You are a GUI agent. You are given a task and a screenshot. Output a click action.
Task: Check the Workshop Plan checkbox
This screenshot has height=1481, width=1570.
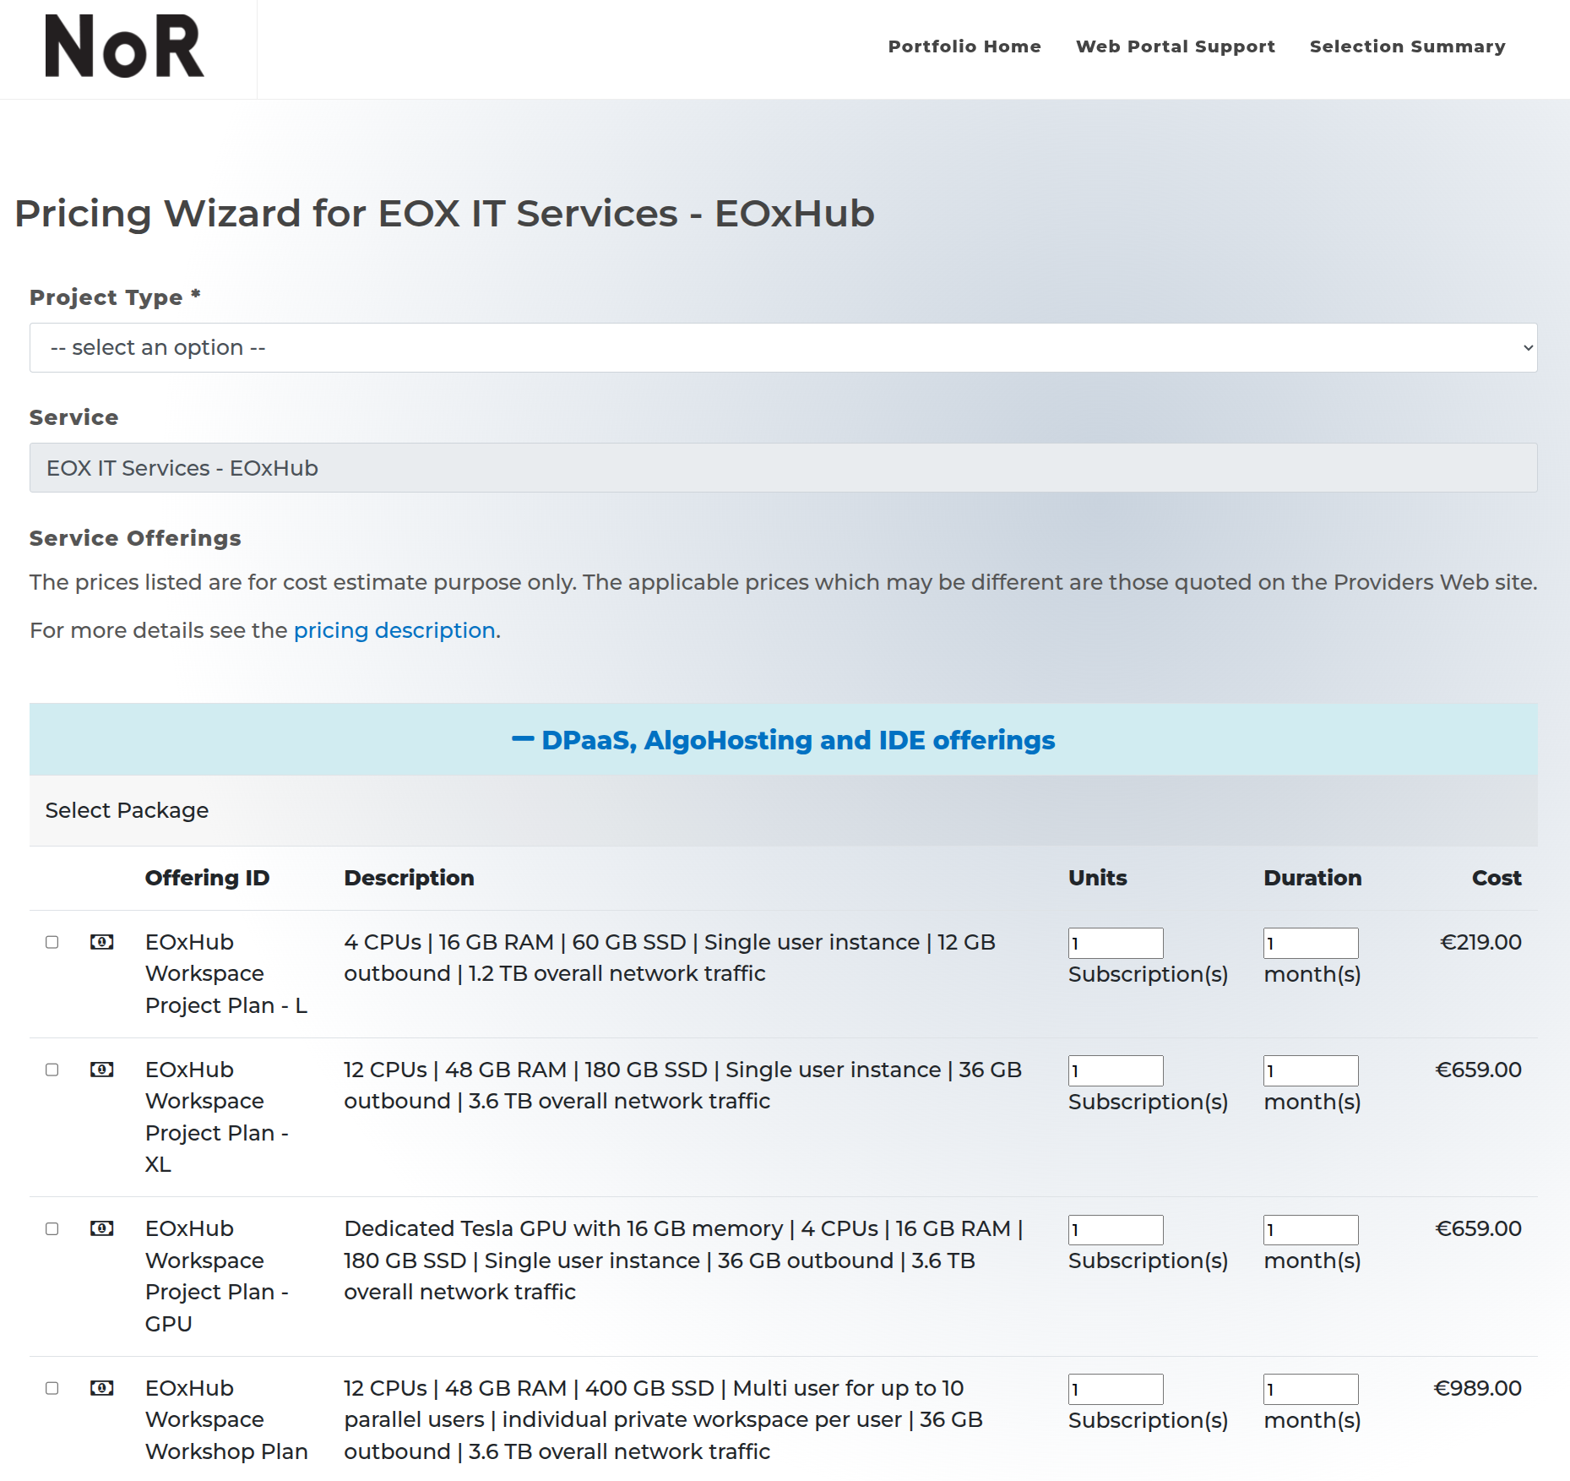pos(52,1388)
